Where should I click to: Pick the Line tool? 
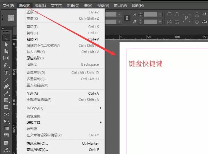(x=6, y=80)
